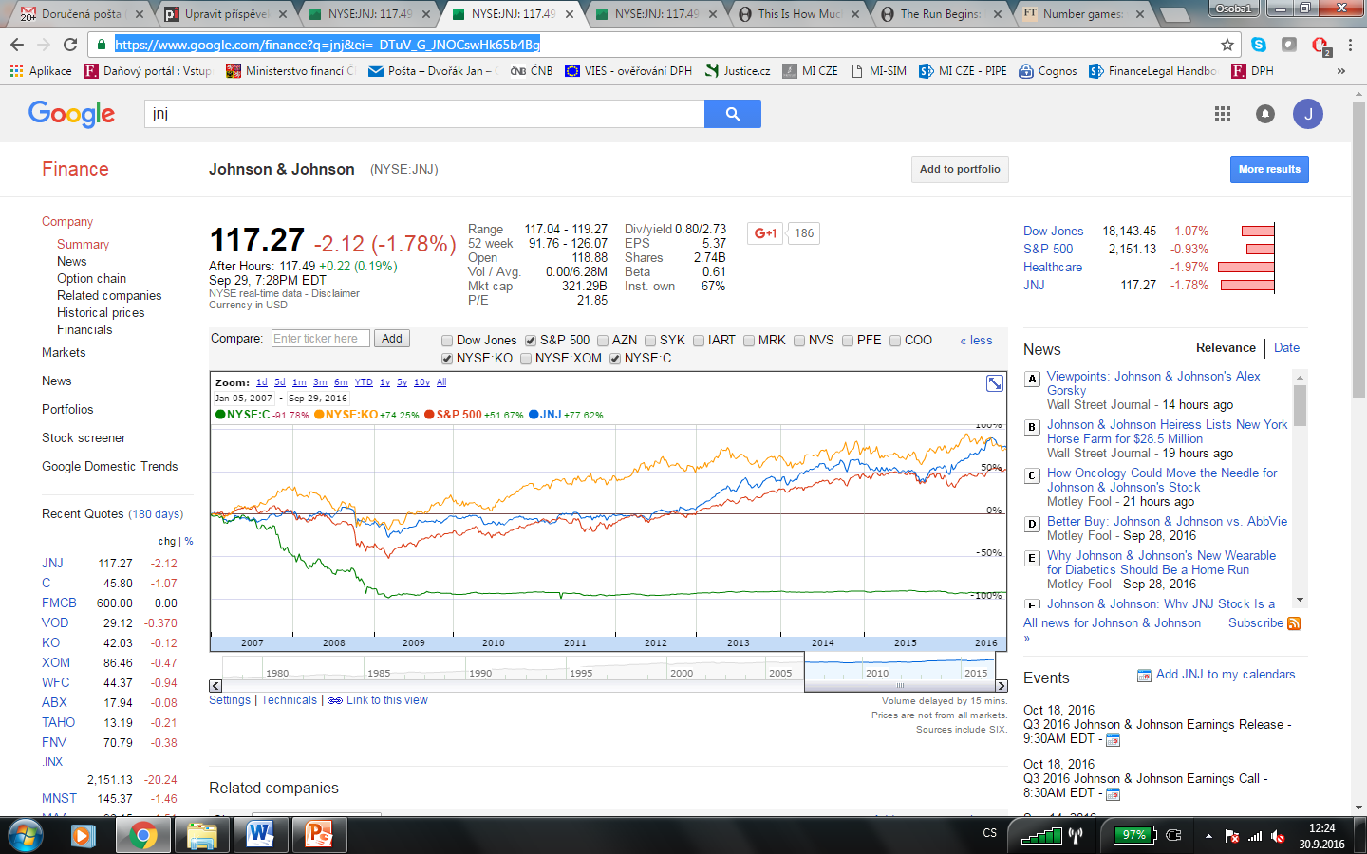Sort news by Date
Viewport: 1367px width, 854px height.
(1286, 348)
